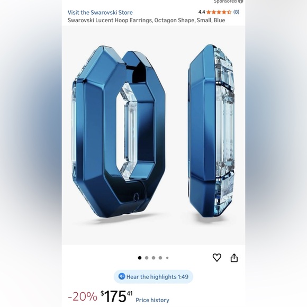Viewport: 307px width, 307px height.
Task: Play the Hear the highlights 1:49 audio
Action: (153, 277)
